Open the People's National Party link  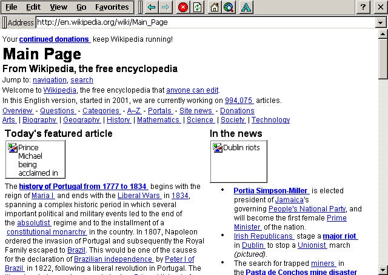pos(307,209)
